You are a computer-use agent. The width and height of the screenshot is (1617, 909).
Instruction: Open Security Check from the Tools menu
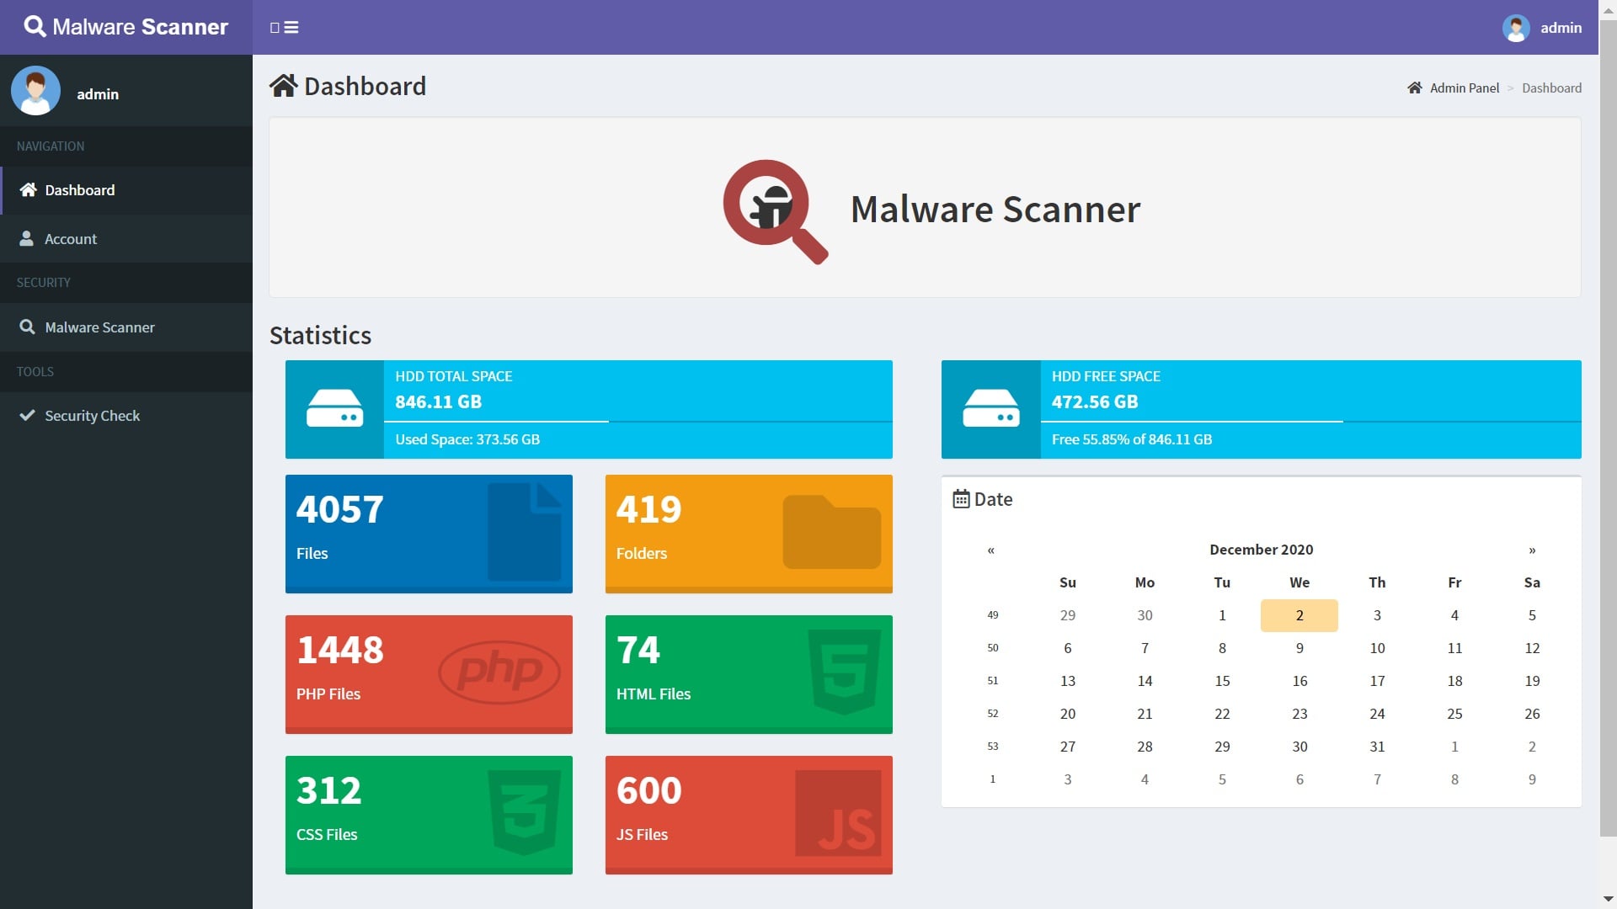[91, 415]
